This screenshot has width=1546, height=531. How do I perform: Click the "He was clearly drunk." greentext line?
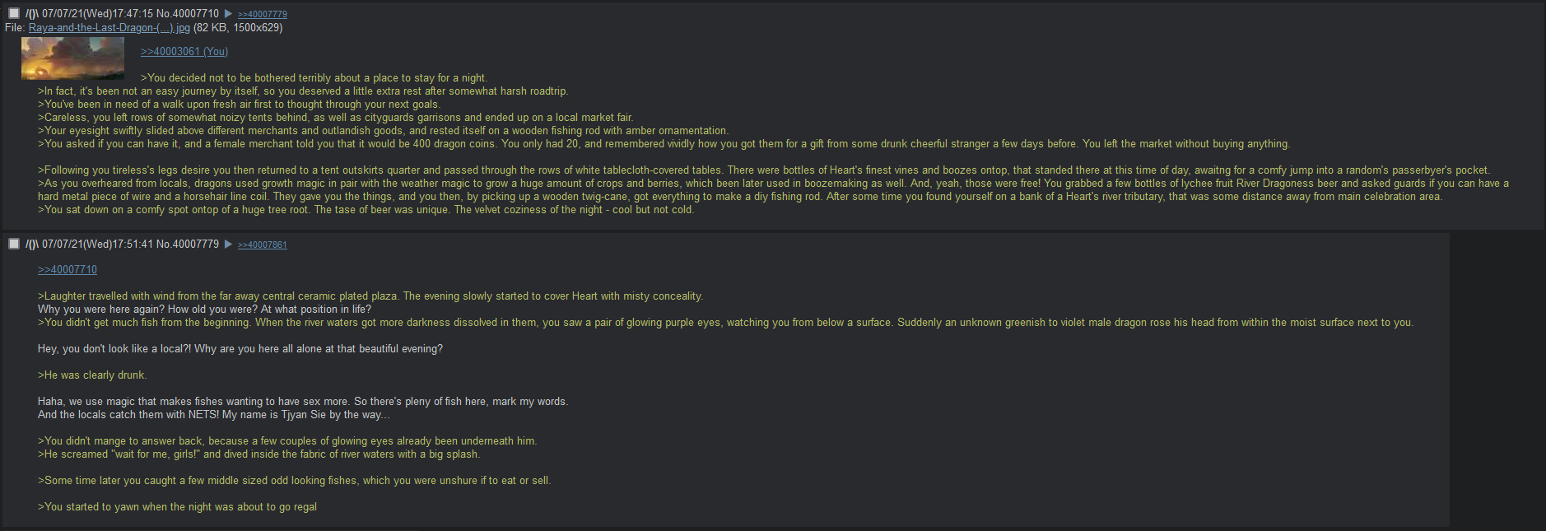point(92,375)
